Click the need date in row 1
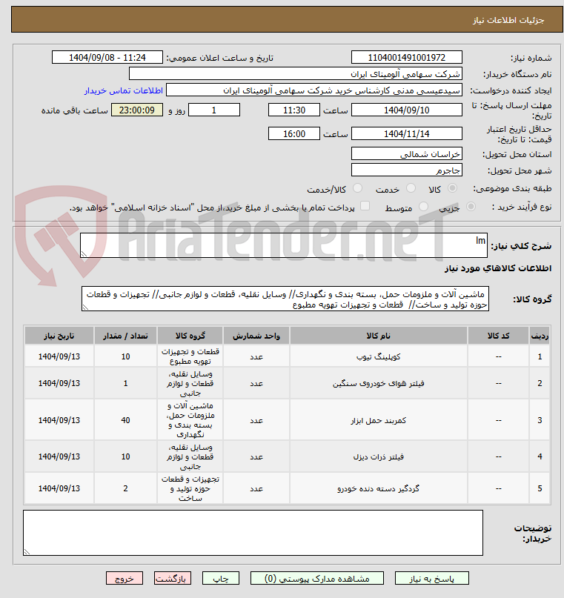This screenshot has height=598, width=564. point(59,356)
